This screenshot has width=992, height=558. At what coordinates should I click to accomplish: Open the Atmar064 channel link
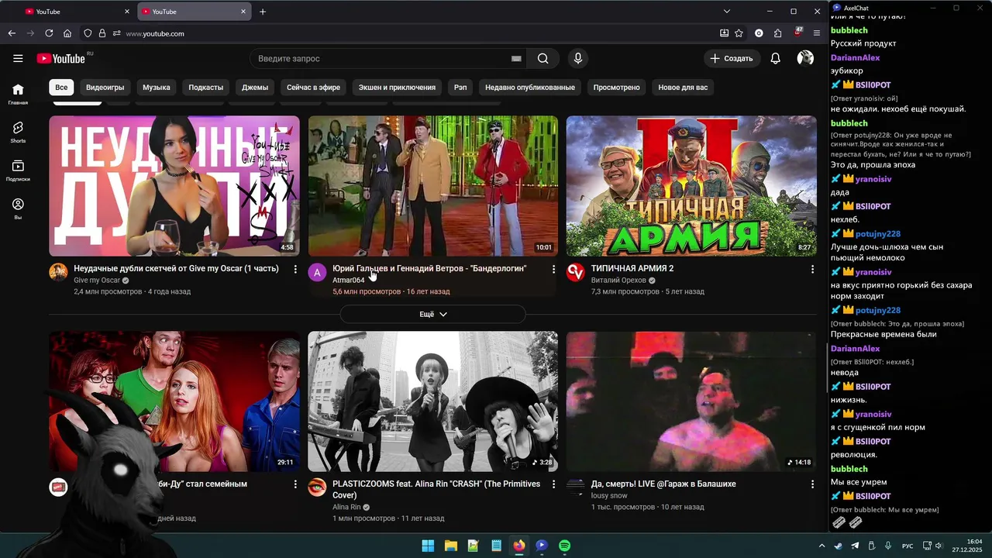[348, 281]
